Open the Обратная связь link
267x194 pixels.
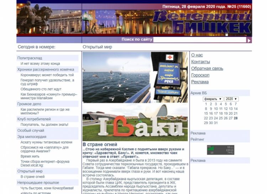click(x=207, y=68)
